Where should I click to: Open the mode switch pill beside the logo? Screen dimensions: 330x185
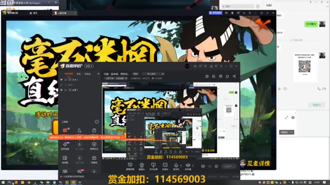(x=89, y=66)
